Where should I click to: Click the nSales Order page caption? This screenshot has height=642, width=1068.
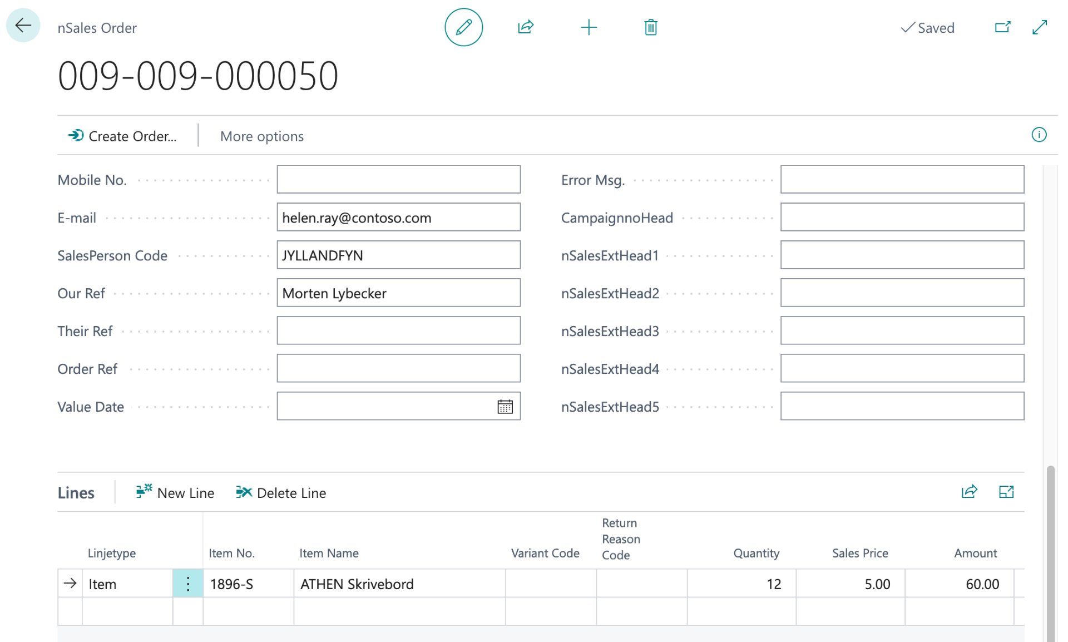[97, 28]
